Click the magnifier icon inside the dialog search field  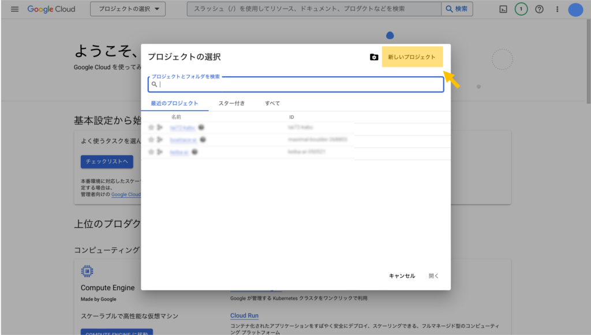point(154,84)
